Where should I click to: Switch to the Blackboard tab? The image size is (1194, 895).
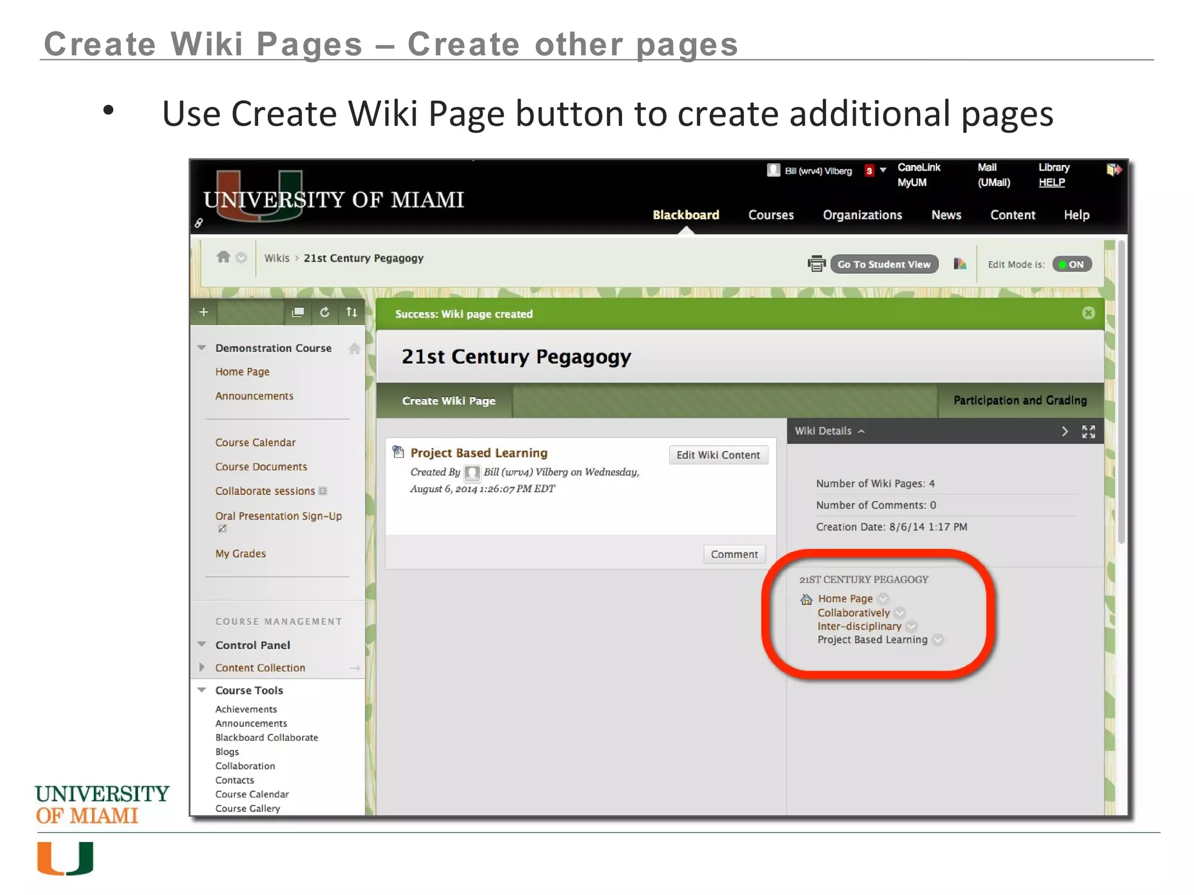(686, 215)
